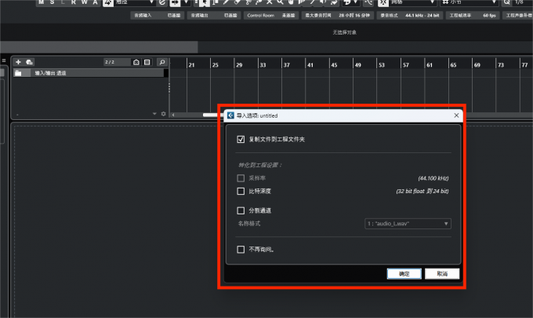Viewport: 533px width, 318px height.
Task: Close the 导入选项 dialog
Action: click(x=456, y=115)
